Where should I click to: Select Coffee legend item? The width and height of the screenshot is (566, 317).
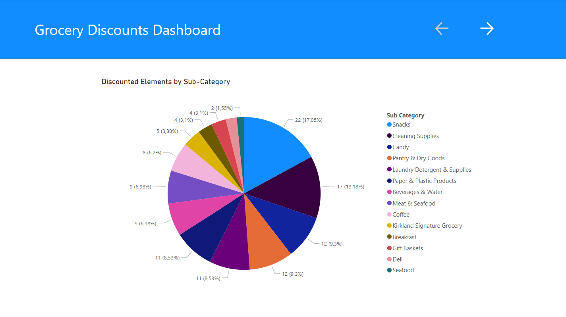coord(401,215)
